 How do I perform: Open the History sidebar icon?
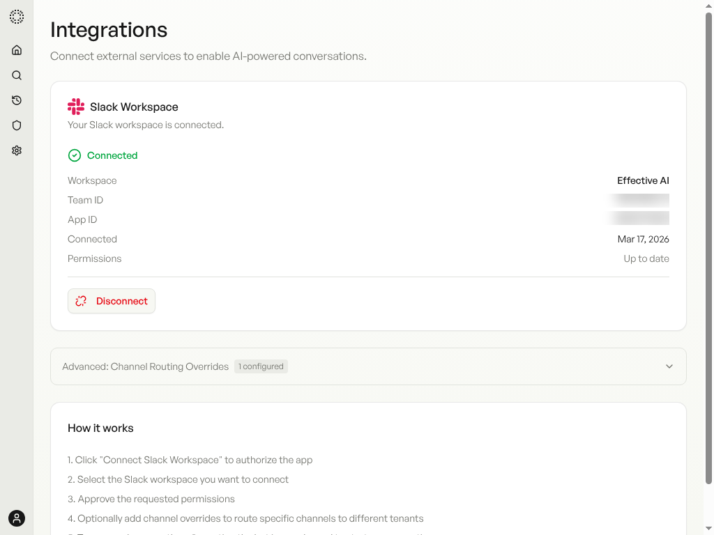click(17, 100)
